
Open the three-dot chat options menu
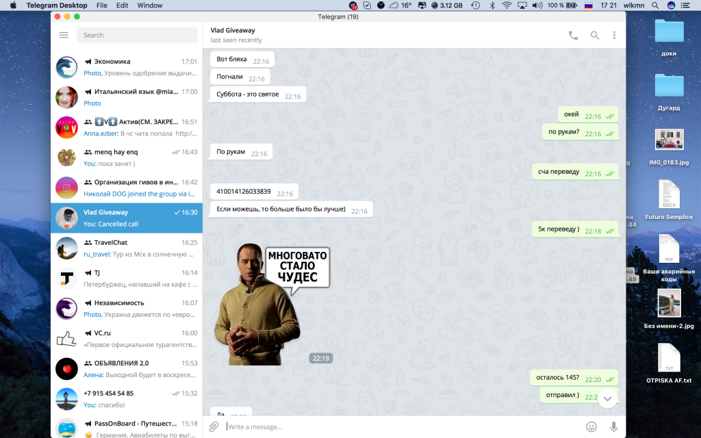614,36
